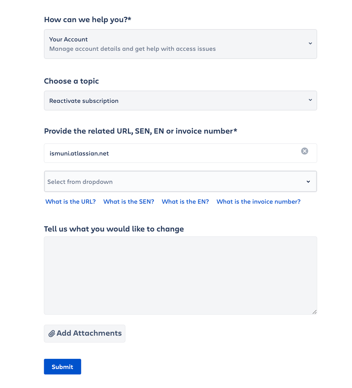Click 'What is the invoice number?' link
This screenshot has height=388, width=352.
click(x=259, y=202)
